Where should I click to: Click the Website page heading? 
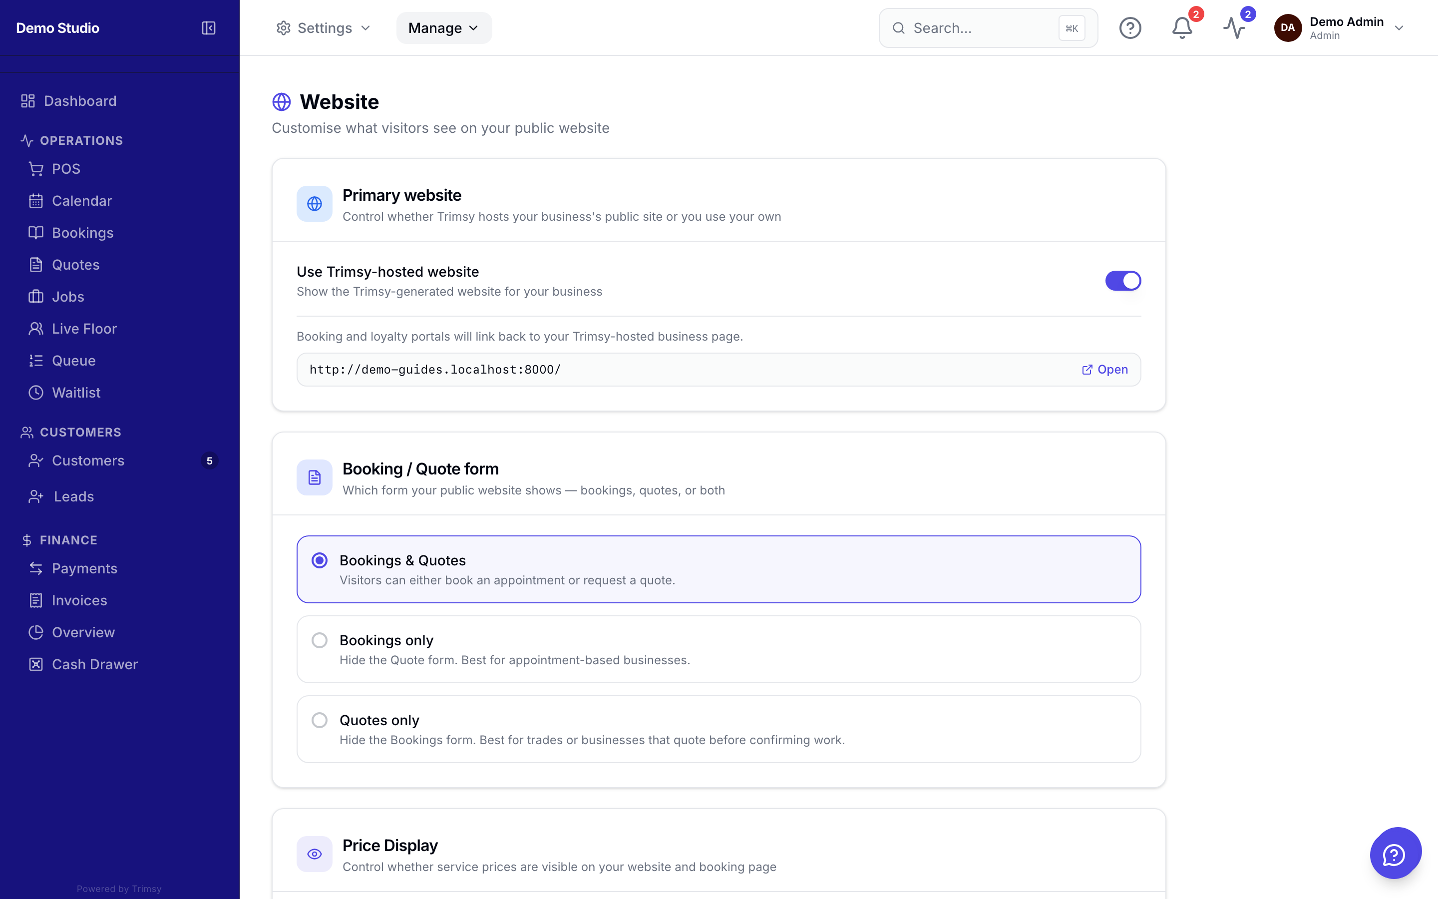[x=340, y=102]
